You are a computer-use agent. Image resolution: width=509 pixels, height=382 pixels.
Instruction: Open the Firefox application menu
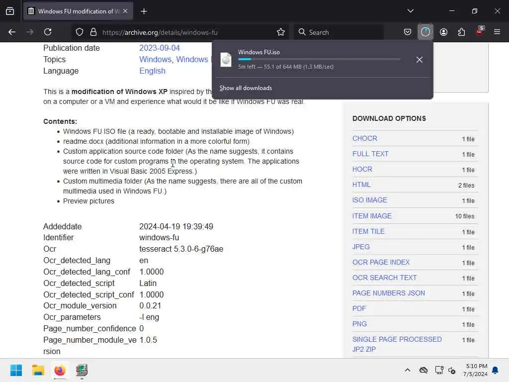pyautogui.click(x=497, y=32)
